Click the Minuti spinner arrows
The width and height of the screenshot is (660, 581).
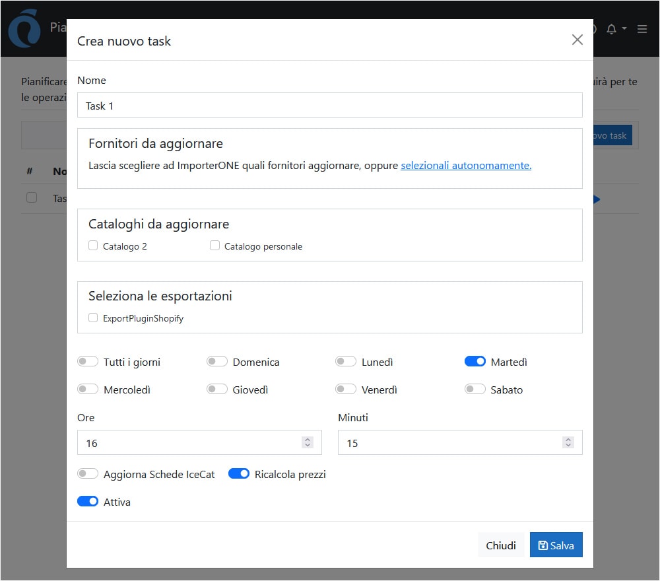click(568, 443)
